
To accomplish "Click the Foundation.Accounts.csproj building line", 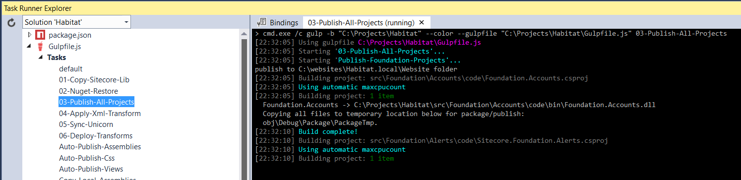I will [x=421, y=78].
